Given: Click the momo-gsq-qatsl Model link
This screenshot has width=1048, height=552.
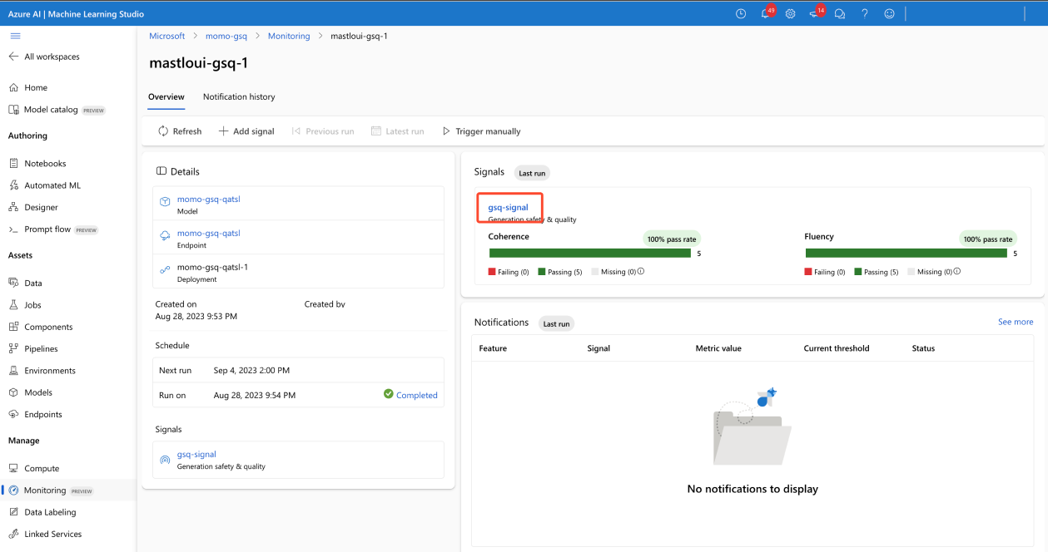Looking at the screenshot, I should click(x=208, y=200).
